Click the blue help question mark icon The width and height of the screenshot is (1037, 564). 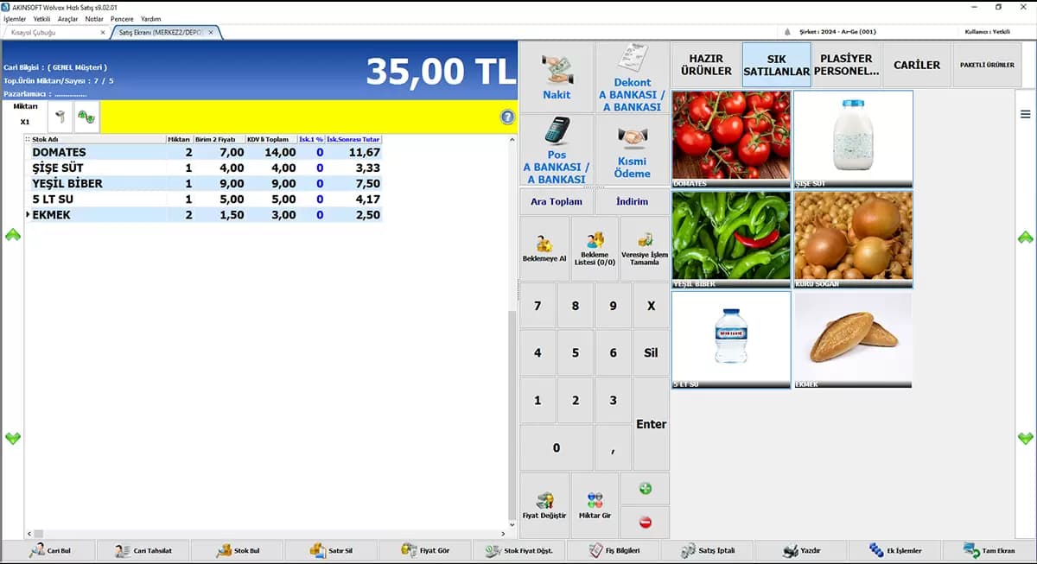(507, 117)
